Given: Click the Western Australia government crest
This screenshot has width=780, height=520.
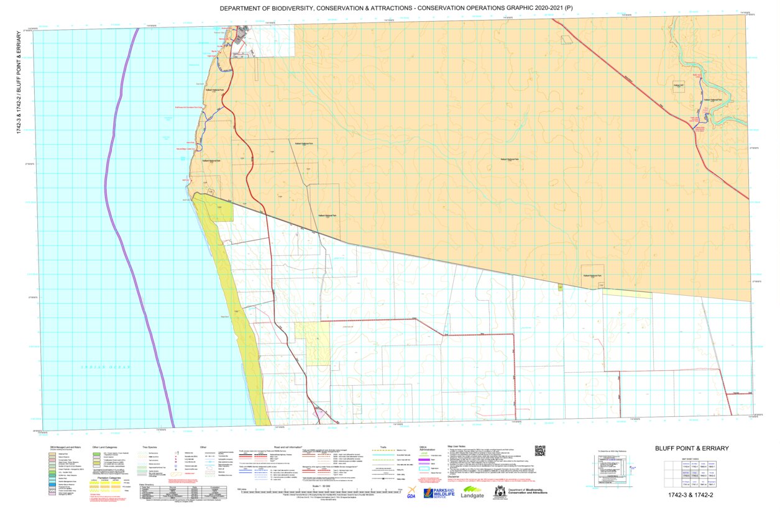Looking at the screenshot, I should (498, 493).
